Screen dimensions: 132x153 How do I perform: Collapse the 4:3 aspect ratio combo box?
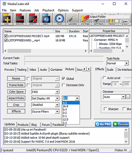(x=77, y=98)
